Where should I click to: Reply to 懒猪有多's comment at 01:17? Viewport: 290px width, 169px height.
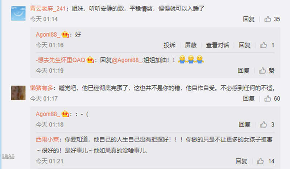tap(249, 98)
